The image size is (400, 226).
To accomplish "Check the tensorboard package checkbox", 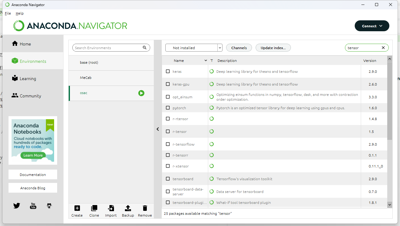I will (x=168, y=179).
